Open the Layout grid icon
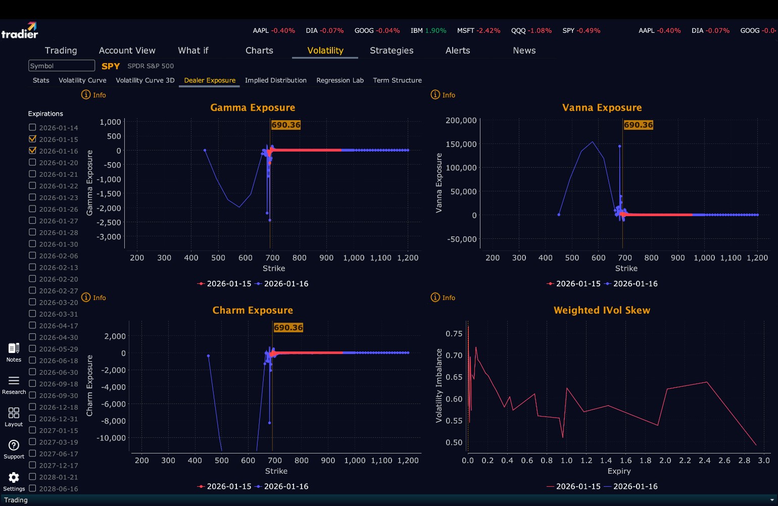Image resolution: width=778 pixels, height=506 pixels. click(14, 413)
